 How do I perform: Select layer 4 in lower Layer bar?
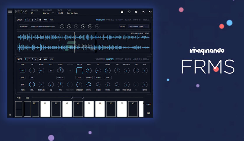(x=36, y=59)
